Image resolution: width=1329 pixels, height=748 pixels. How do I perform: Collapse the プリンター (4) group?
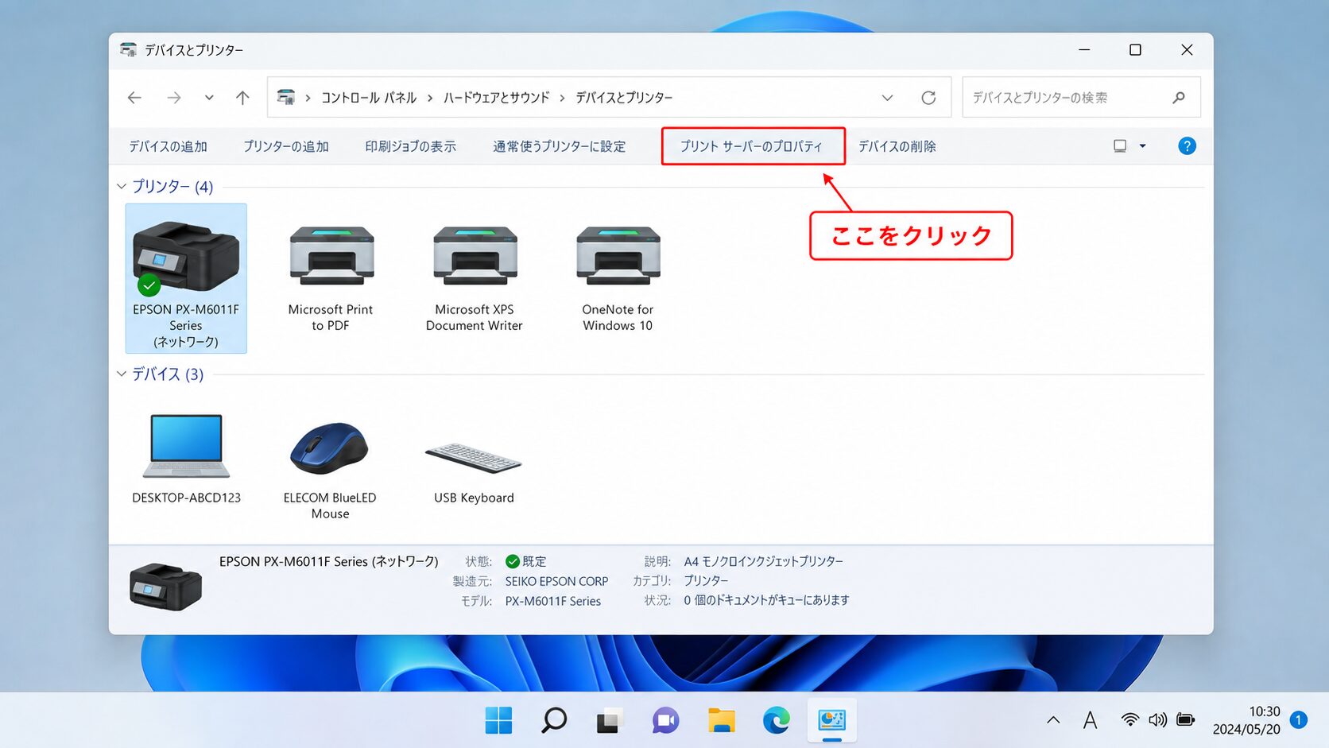[122, 187]
